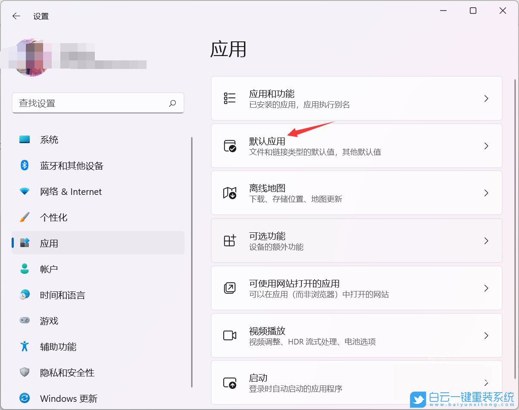
Task: Open 网络 & Internet settings
Action: click(70, 191)
